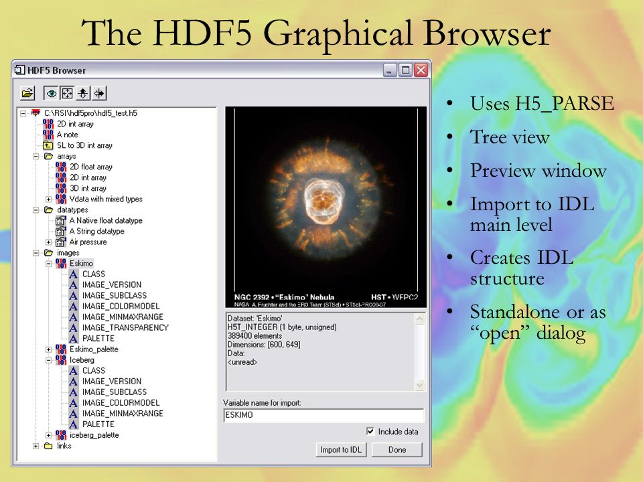Click the scroll down arrow in dataset info
This screenshot has width=643, height=482.
(x=419, y=385)
